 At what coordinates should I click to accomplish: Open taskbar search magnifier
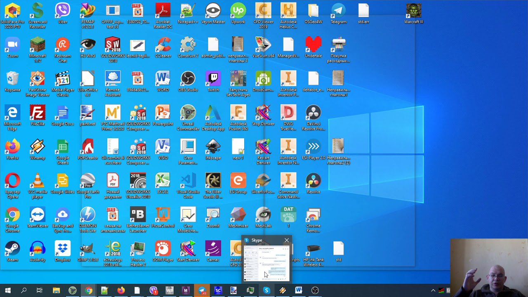pos(24,290)
